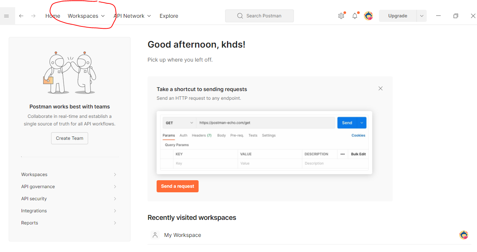Dismiss the shortcut card with X

381,88
